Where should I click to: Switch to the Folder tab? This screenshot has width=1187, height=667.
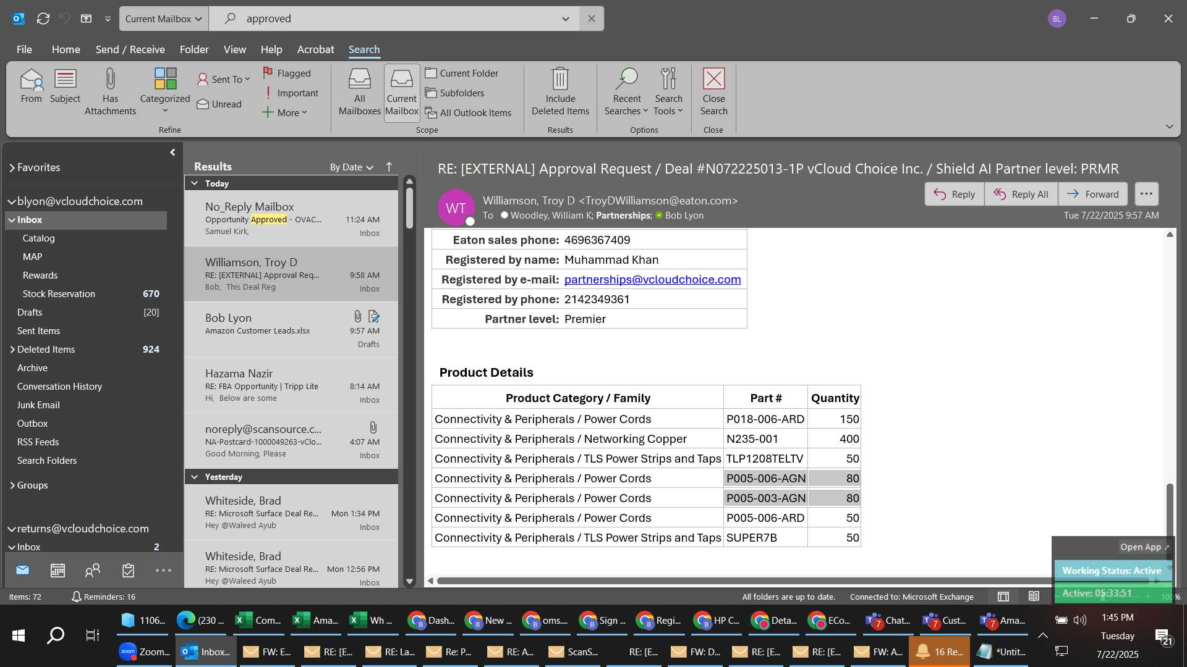click(194, 49)
